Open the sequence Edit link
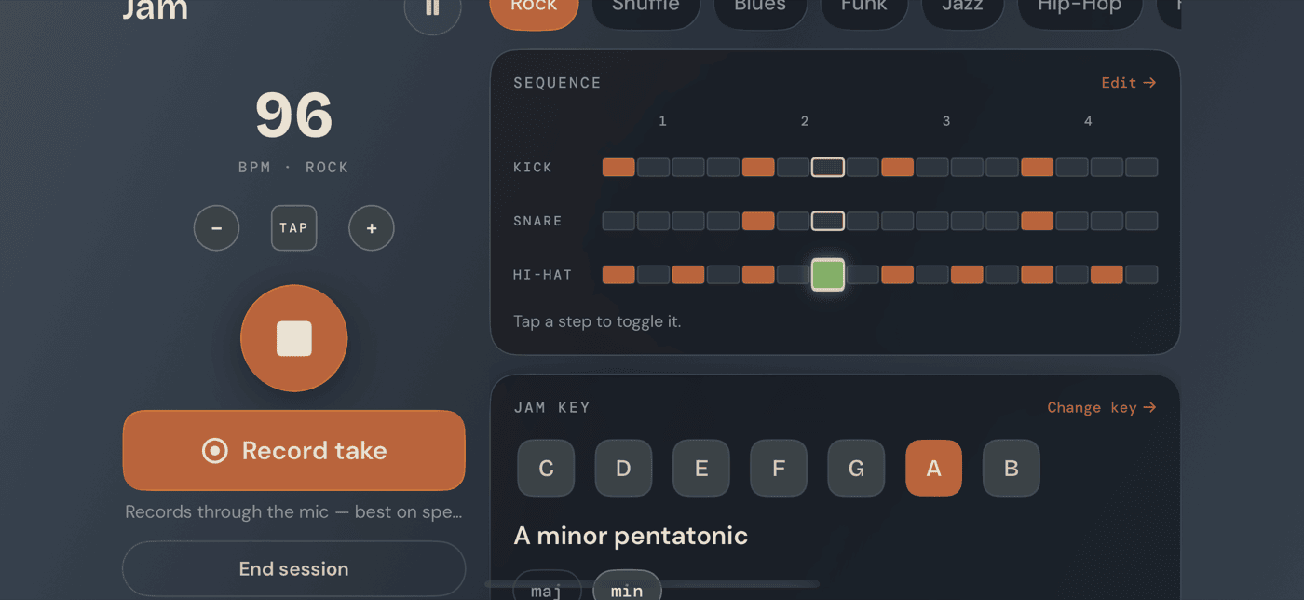The height and width of the screenshot is (600, 1304). pos(1129,83)
